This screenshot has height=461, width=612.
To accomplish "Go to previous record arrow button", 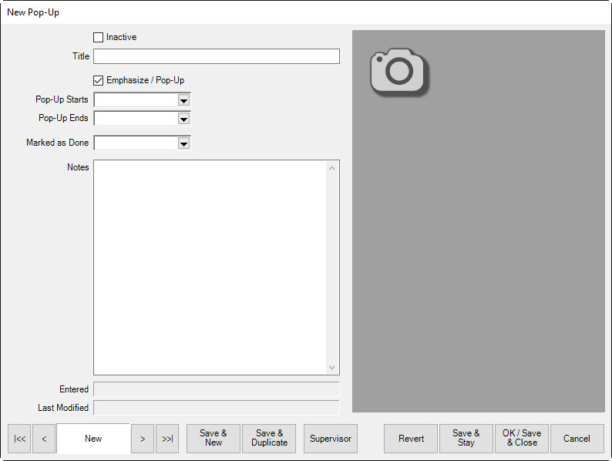I will click(44, 439).
